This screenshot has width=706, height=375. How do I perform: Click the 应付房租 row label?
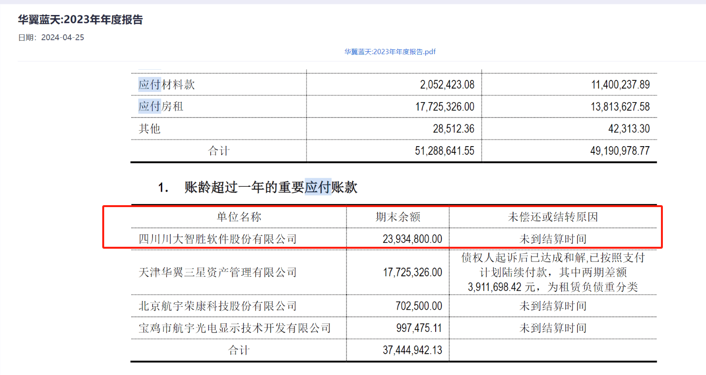(x=161, y=106)
